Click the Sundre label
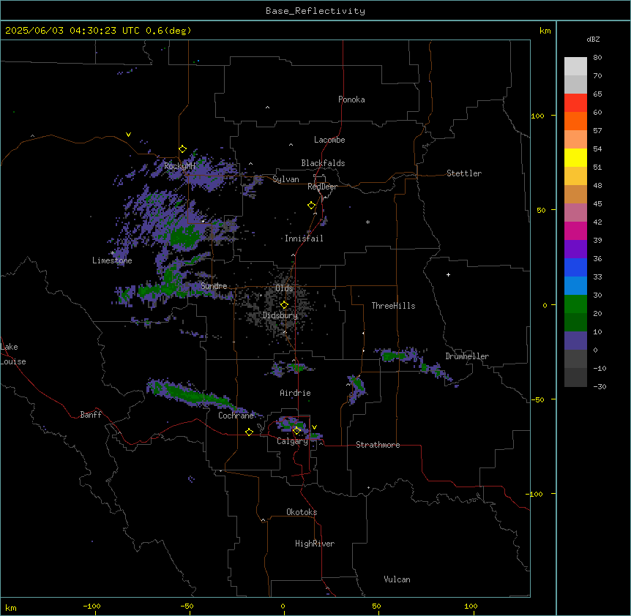 tap(214, 286)
